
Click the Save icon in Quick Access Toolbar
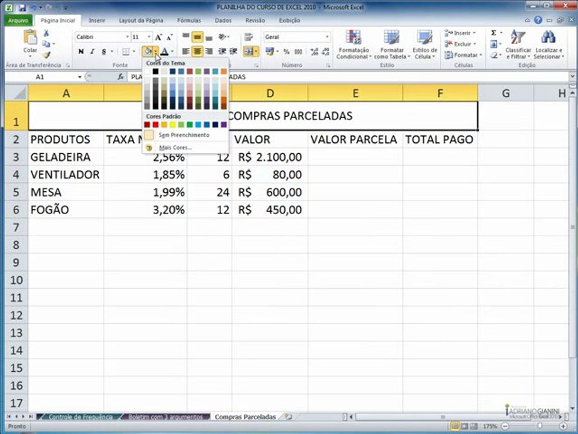point(22,7)
